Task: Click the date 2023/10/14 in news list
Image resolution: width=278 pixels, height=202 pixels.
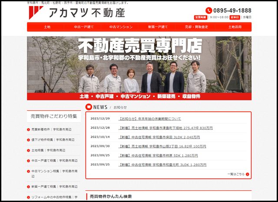Action: 100,137
